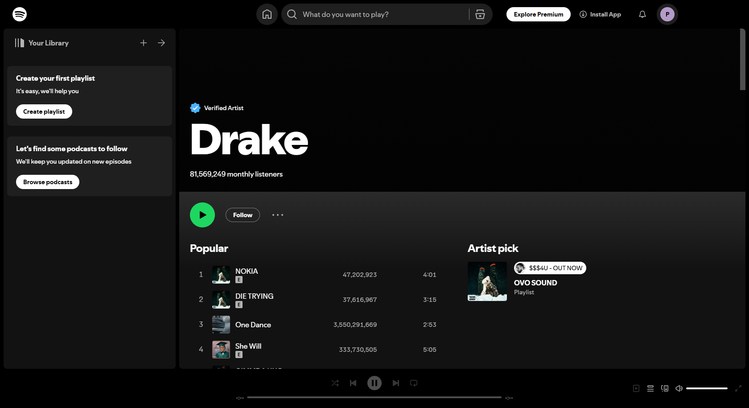The image size is (749, 408).
Task: Adjust the volume slider
Action: point(707,388)
